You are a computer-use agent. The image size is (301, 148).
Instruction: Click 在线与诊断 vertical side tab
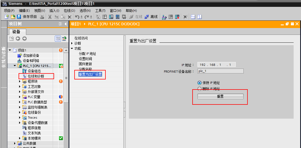pos(4,57)
